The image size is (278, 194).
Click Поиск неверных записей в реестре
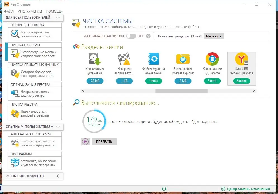click(35, 113)
